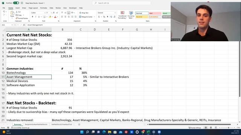
Task: Apply the Bad cell style
Action: point(155,13)
